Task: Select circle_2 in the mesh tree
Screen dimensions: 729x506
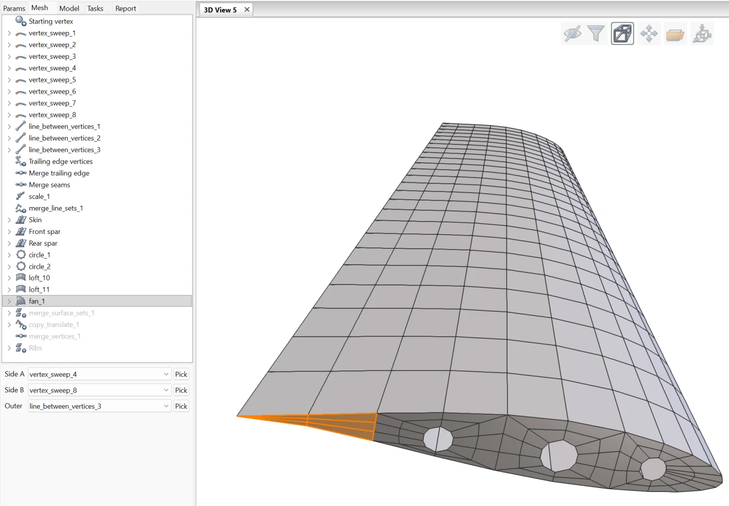Action: (40, 266)
